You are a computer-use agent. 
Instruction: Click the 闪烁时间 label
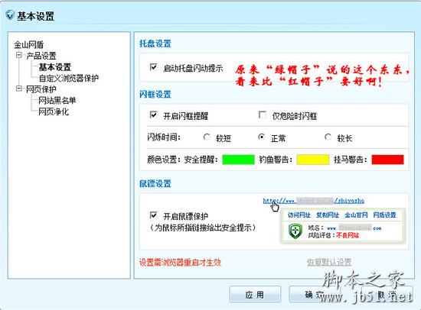tap(164, 137)
